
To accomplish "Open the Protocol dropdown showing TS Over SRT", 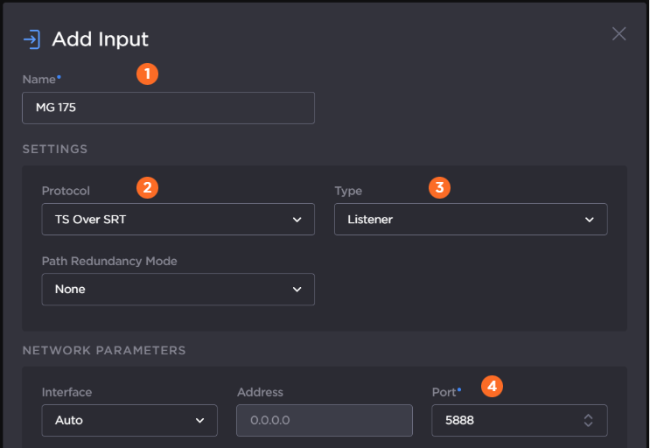I will (x=178, y=220).
